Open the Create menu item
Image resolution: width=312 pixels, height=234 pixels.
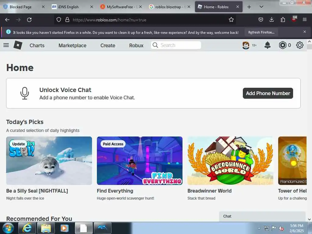(108, 45)
